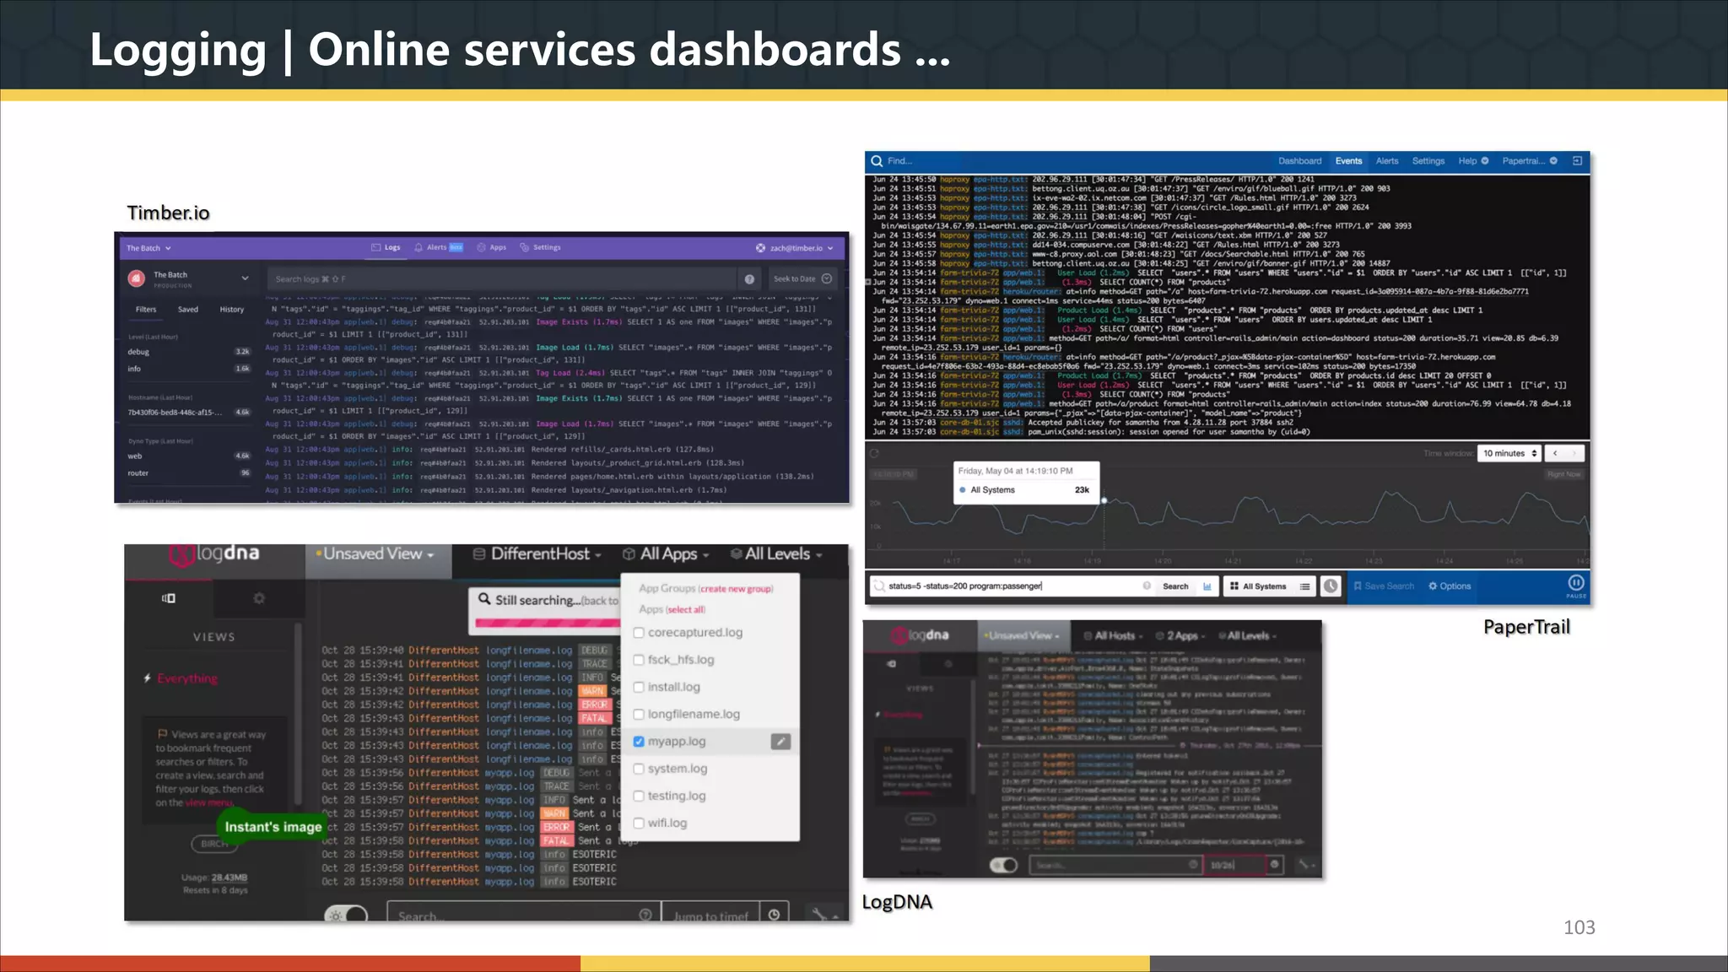Viewport: 1728px width, 972px height.
Task: Click the Save Search bookmark
Action: point(1384,586)
